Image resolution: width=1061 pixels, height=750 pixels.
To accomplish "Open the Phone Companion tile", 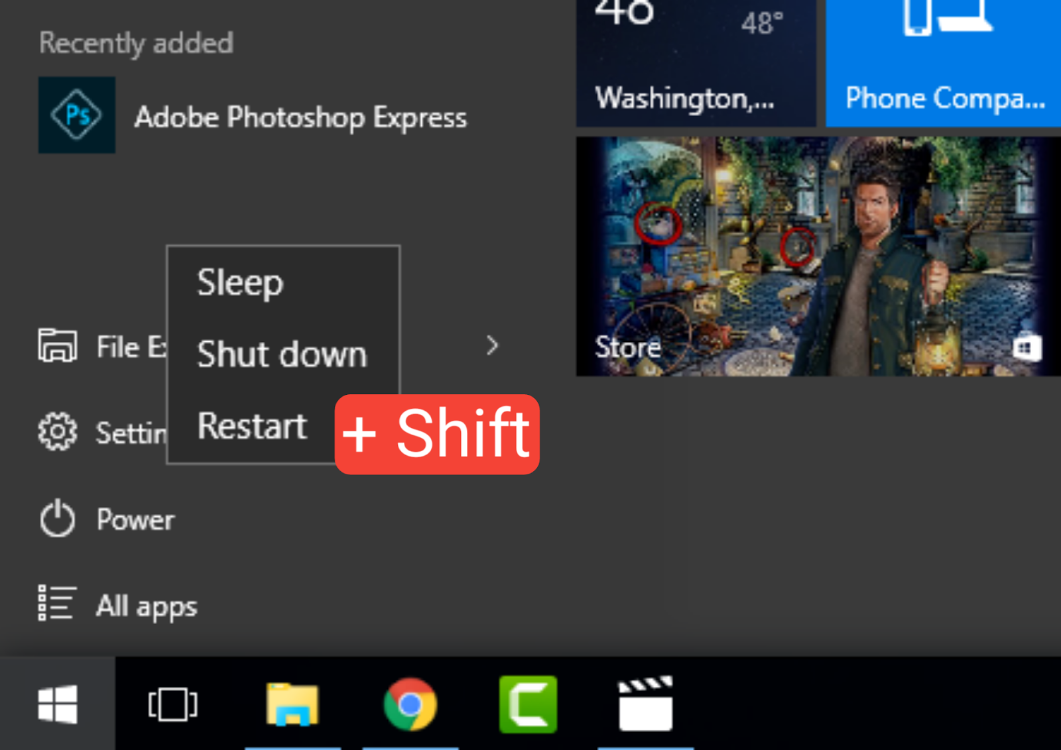I will (x=943, y=63).
